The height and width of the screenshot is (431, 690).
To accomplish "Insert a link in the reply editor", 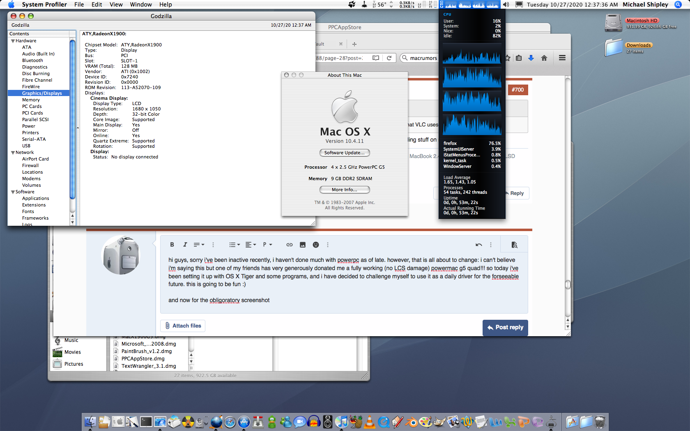I will [x=290, y=245].
